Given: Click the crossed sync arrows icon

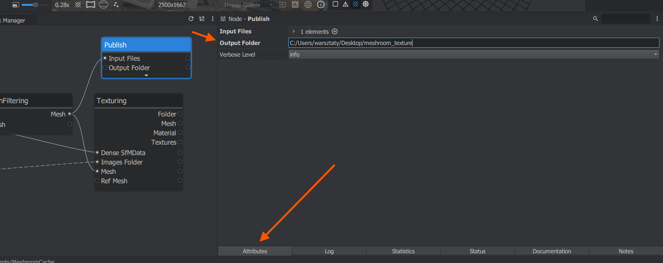Looking at the screenshot, I should point(202,19).
